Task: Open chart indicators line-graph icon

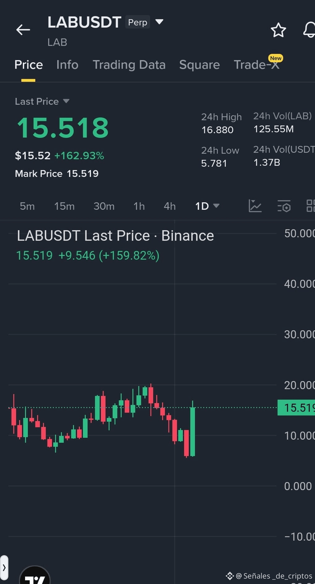Action: [255, 206]
